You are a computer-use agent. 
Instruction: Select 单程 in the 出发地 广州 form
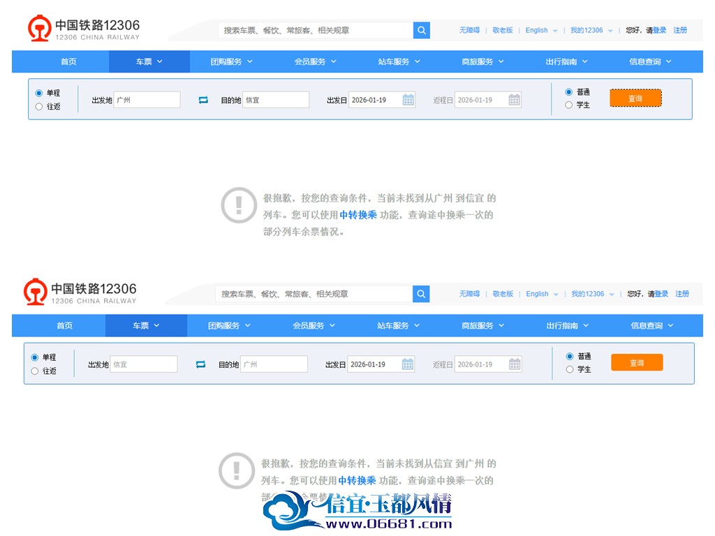pyautogui.click(x=39, y=93)
